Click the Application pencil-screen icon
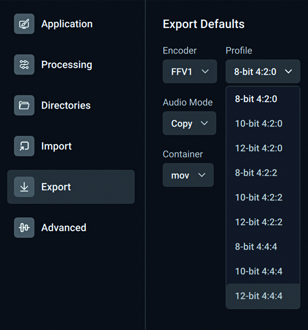The width and height of the screenshot is (308, 330). pyautogui.click(x=24, y=24)
